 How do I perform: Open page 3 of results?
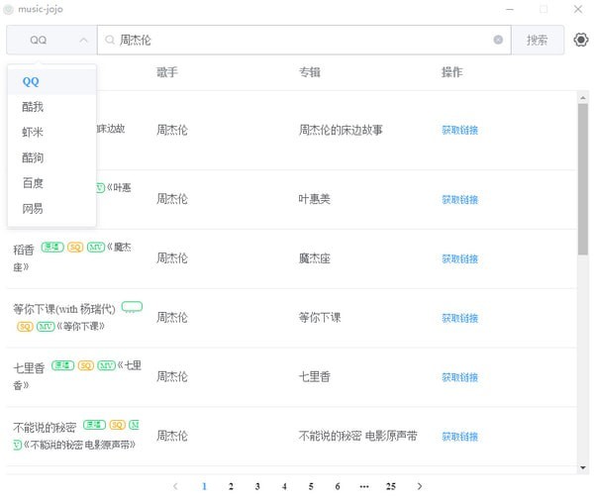(257, 486)
